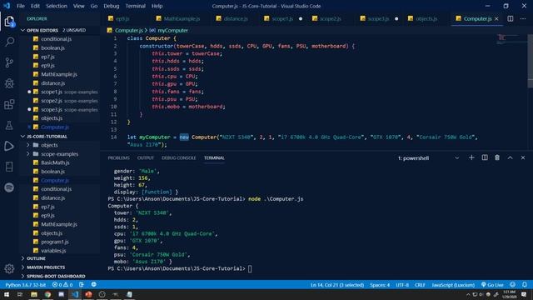Close the terminal panel

click(x=523, y=157)
